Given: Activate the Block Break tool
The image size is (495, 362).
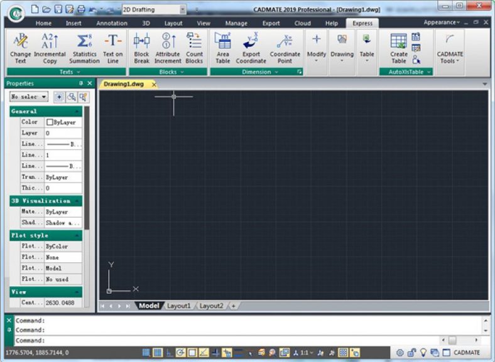Looking at the screenshot, I should point(141,48).
